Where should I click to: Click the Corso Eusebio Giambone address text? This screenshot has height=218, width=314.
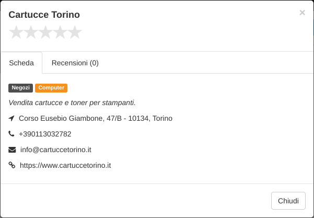[96, 119]
